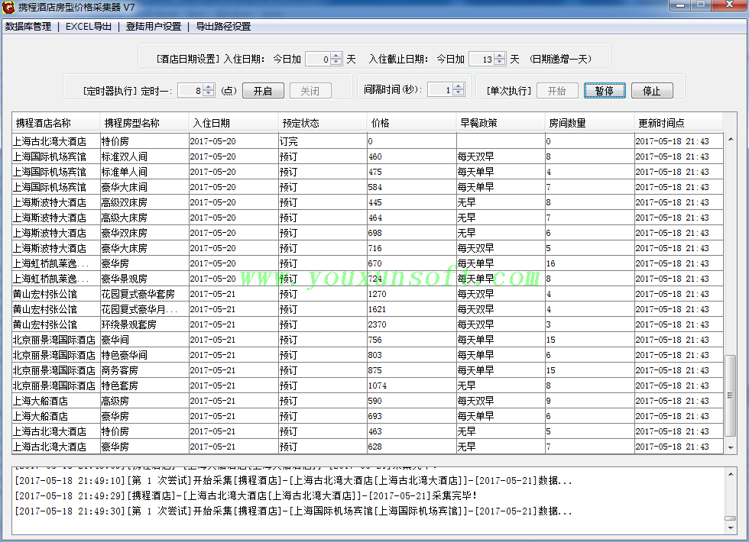Decrease timer hour value below 8
Viewport: 749px width, 542px height.
209,93
